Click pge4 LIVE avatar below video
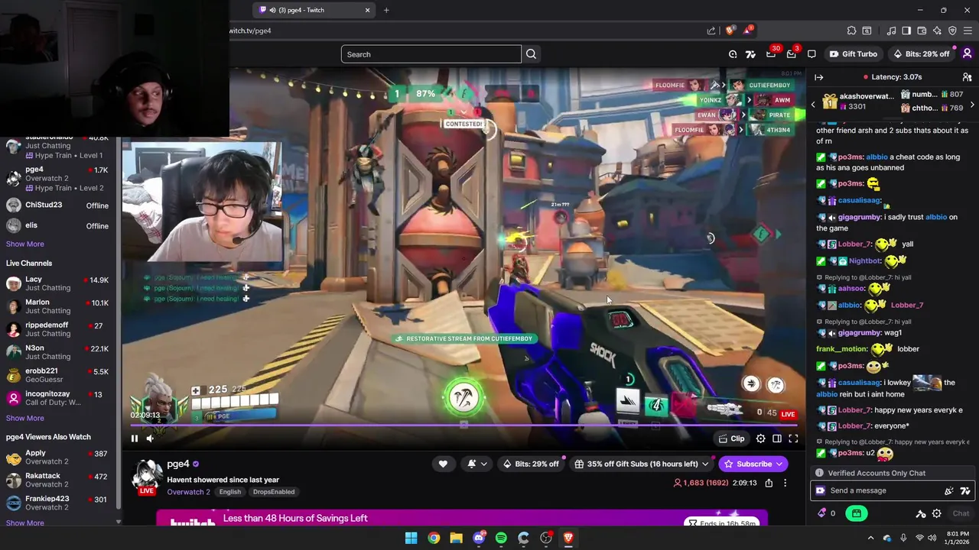This screenshot has width=979, height=550. (x=148, y=476)
